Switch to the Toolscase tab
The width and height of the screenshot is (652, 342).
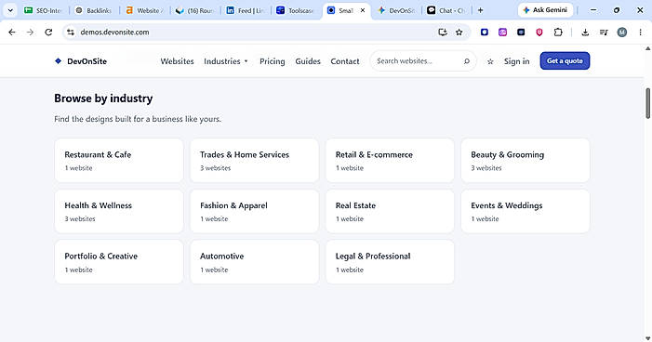(296, 10)
